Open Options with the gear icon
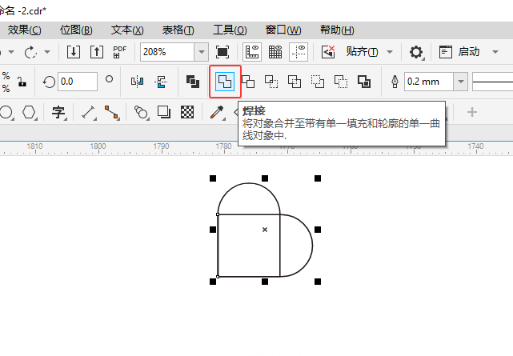The image size is (513, 356). coord(416,52)
